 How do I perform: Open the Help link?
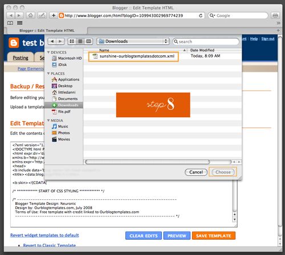pos(254,39)
